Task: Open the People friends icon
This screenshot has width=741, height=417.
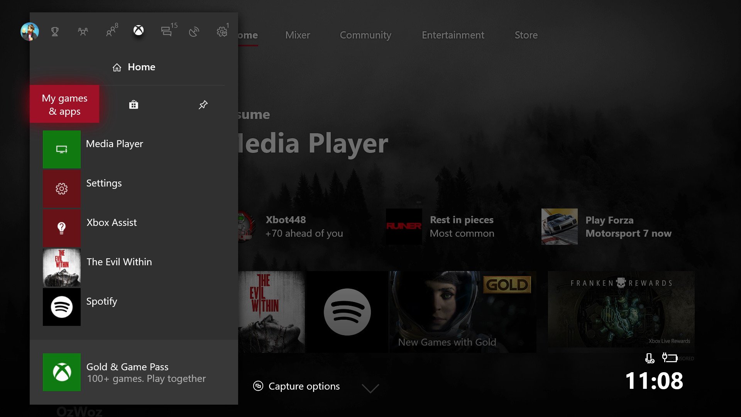Action: (112, 31)
